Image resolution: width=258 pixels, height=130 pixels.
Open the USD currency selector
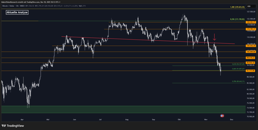(x=249, y=6)
